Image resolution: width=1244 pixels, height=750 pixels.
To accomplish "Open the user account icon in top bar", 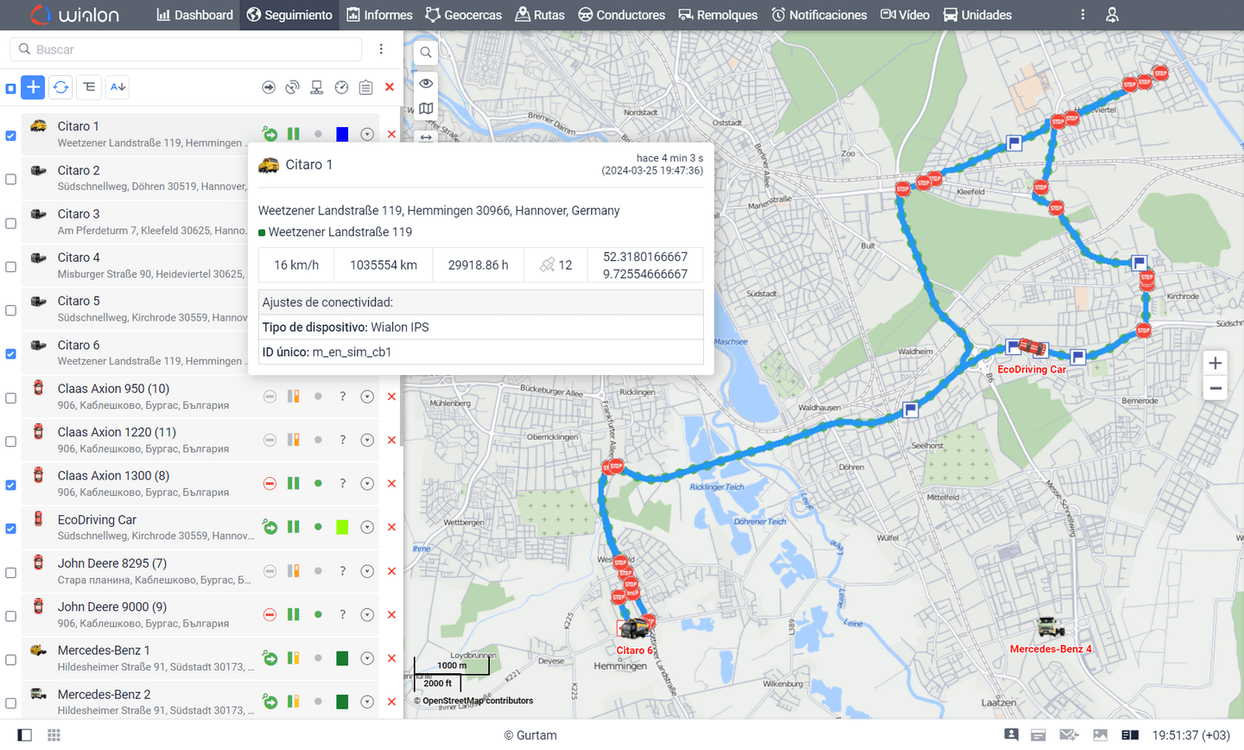I will [x=1112, y=15].
